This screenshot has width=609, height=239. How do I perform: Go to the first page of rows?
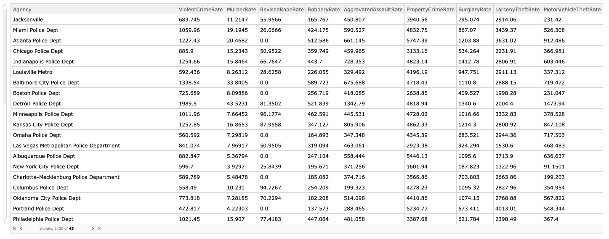(x=15, y=228)
